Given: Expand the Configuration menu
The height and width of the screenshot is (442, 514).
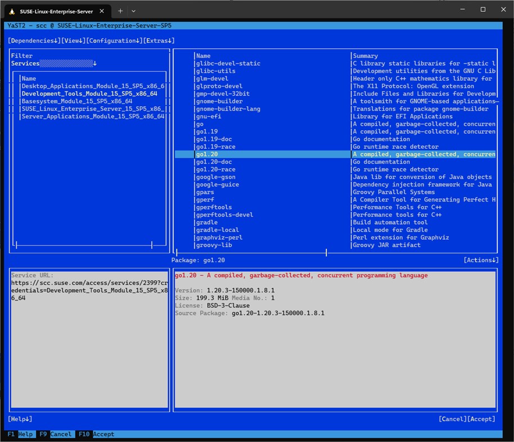Looking at the screenshot, I should tap(114, 40).
